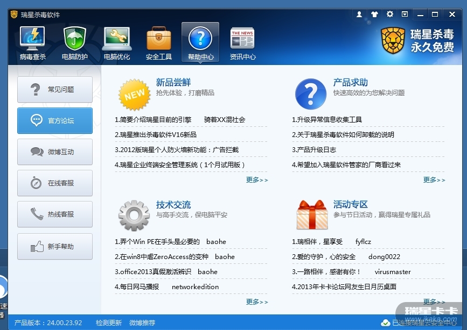
Task: Click 更多>> under 技术交流 list
Action: coord(257,302)
